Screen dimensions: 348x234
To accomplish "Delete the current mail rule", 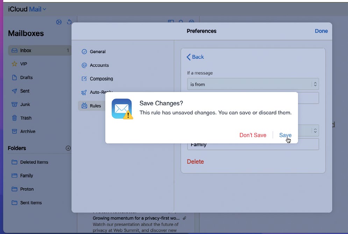I will [195, 162].
